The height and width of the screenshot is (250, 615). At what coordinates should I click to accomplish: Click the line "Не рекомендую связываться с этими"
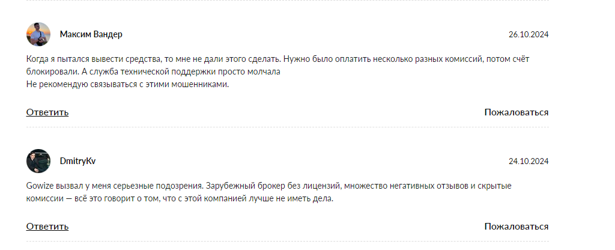point(128,85)
